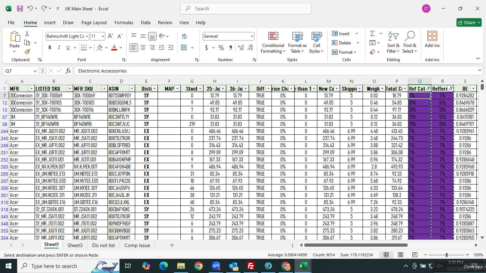This screenshot has width=486, height=273.
Task: Toggle Underline formatting
Action: pyautogui.click(x=68, y=48)
